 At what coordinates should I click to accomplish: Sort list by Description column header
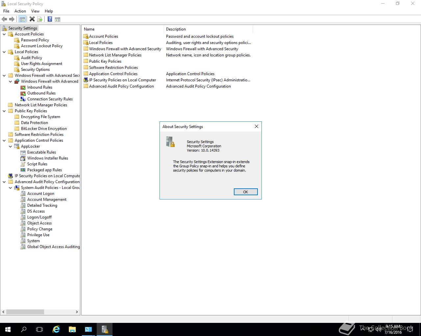tap(209, 29)
